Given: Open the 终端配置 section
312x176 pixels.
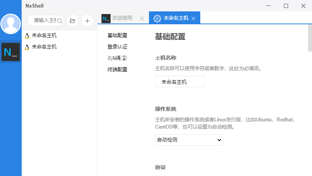Looking at the screenshot, I should click(117, 69).
